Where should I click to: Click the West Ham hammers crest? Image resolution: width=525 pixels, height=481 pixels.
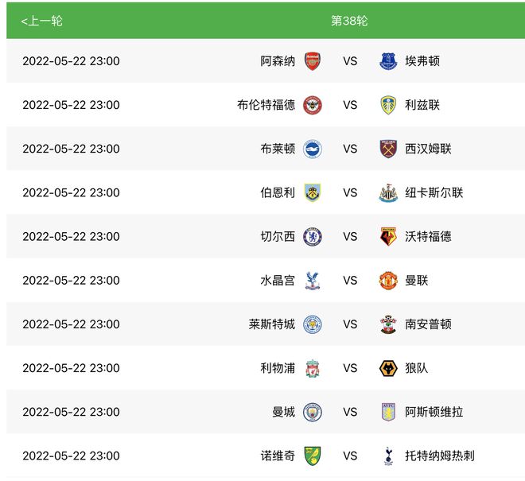pyautogui.click(x=388, y=149)
